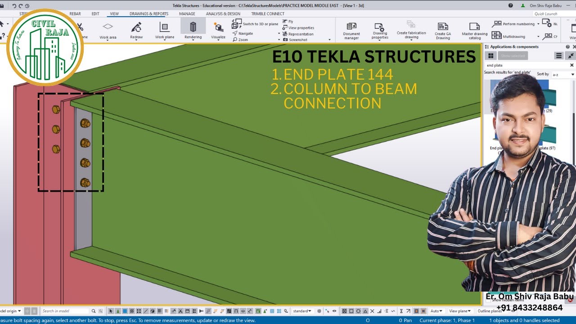
Task: Toggle Show selected in Applications panel
Action: (x=513, y=56)
